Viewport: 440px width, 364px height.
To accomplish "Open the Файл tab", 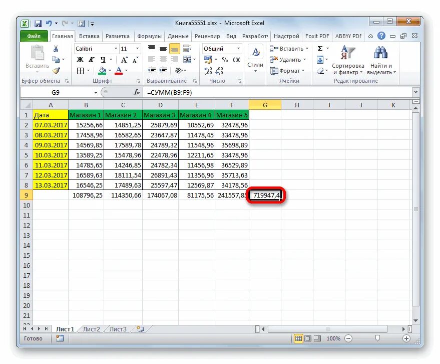I will [x=34, y=36].
